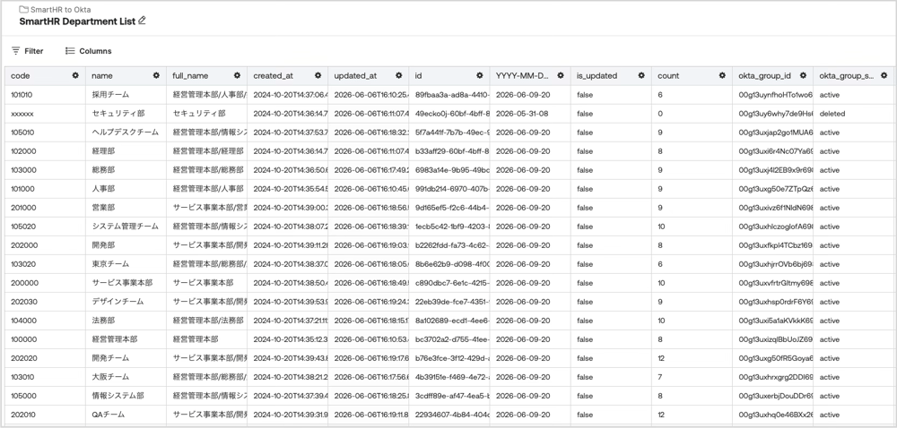Click the full_name column header
The width and height of the screenshot is (897, 428).
coord(206,76)
